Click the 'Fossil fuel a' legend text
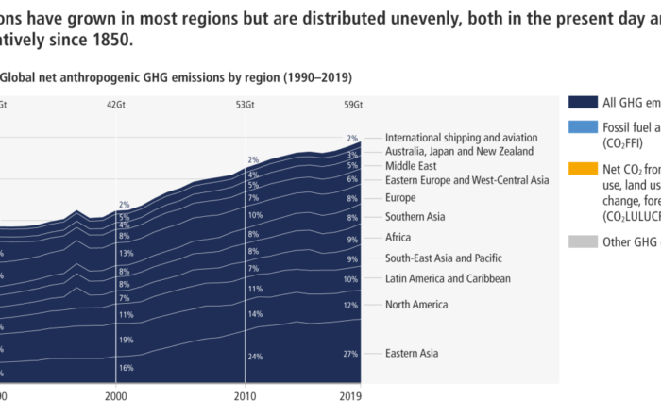Image resolution: width=661 pixels, height=416 pixels. tap(632, 127)
